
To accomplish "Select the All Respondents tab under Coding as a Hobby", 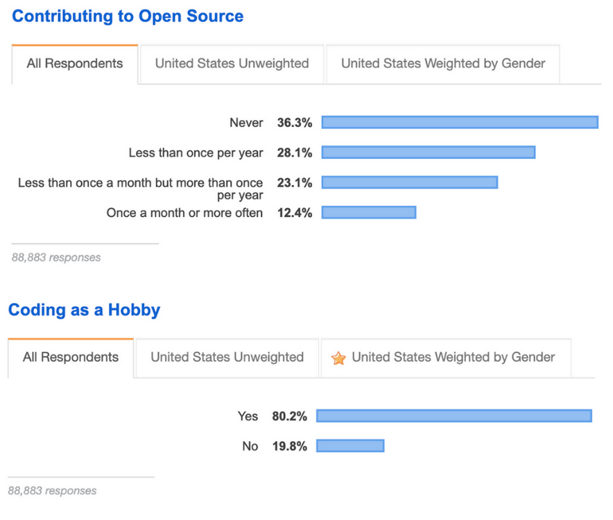I will point(70,358).
